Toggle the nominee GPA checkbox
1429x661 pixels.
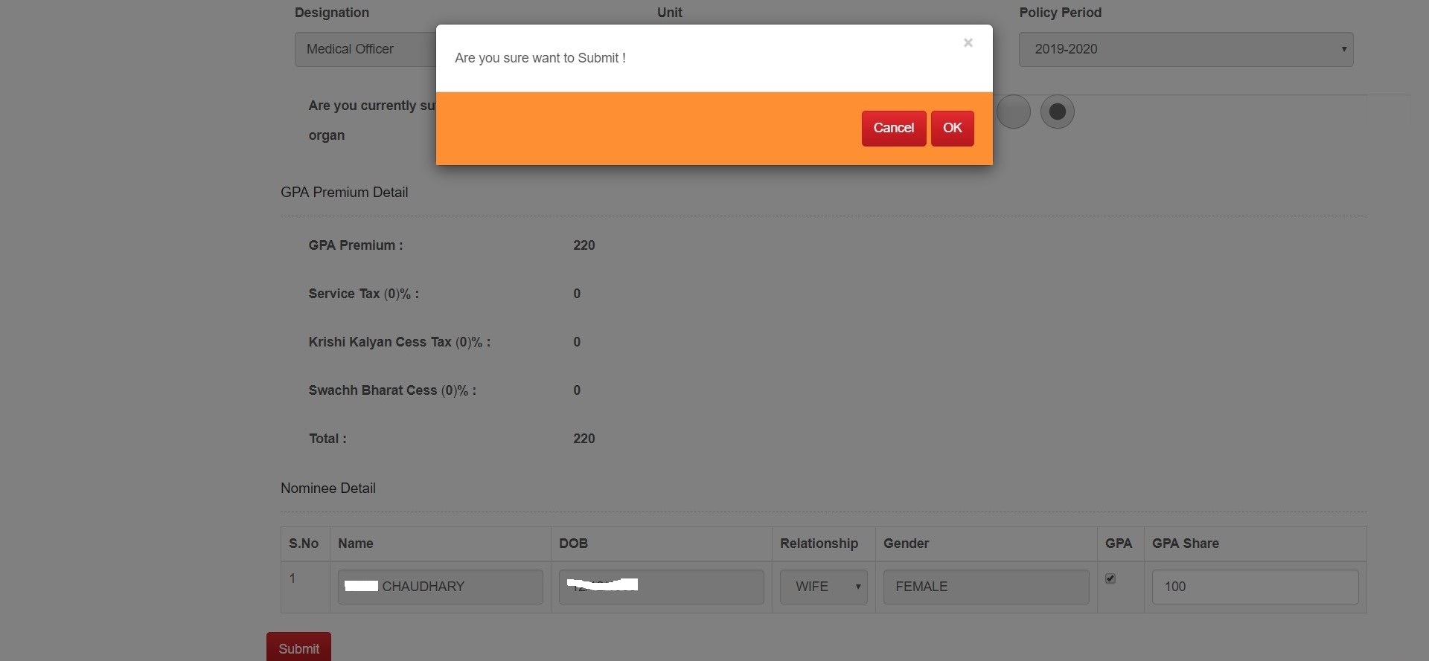click(1110, 578)
